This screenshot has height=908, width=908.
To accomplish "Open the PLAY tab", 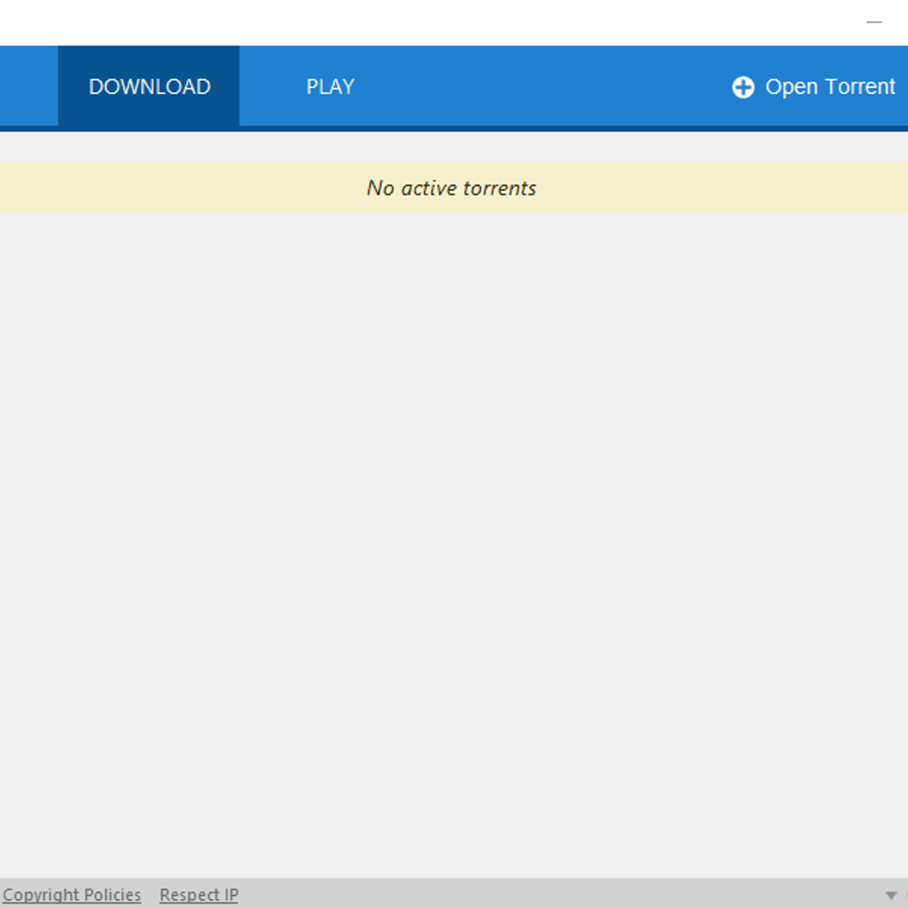I will click(330, 86).
